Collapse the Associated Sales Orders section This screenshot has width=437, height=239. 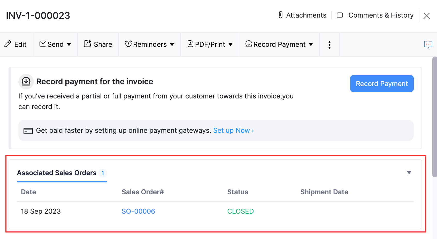point(409,172)
